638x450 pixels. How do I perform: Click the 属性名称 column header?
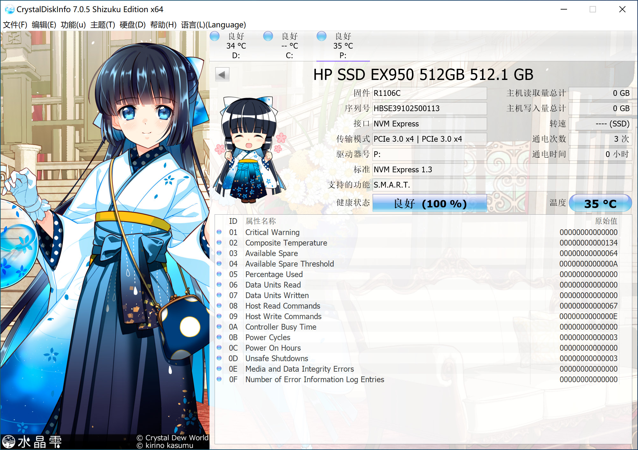(x=260, y=221)
